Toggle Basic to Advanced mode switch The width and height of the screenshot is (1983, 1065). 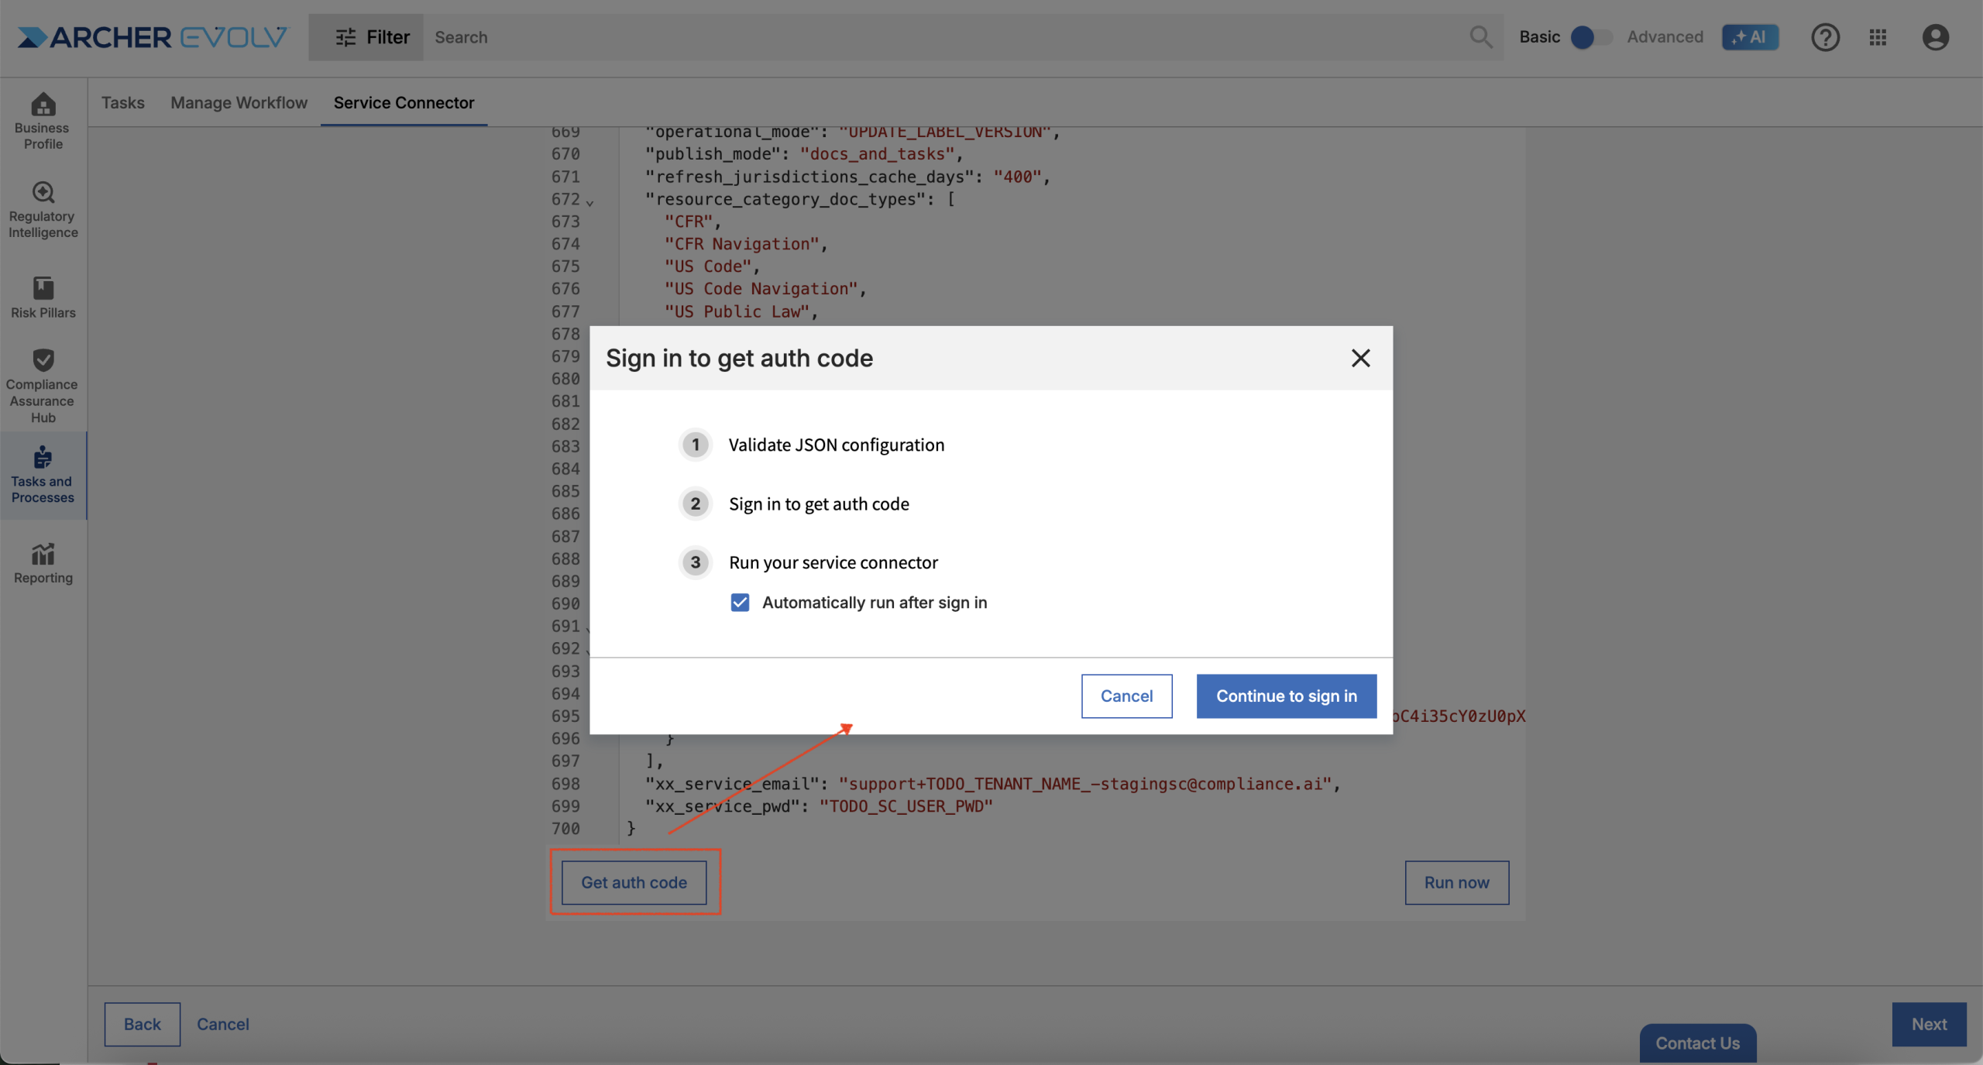pyautogui.click(x=1590, y=37)
